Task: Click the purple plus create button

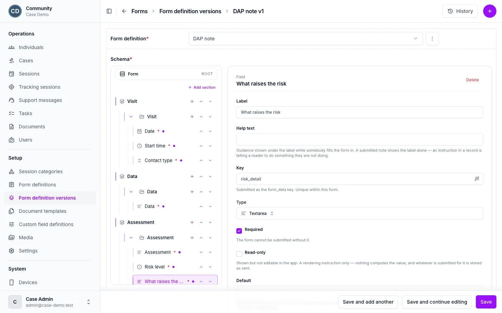Action: 489,11
